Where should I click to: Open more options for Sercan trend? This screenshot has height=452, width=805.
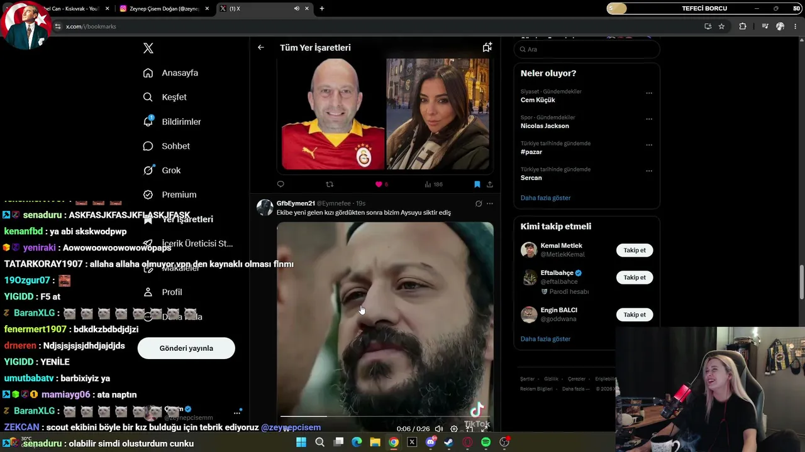click(649, 171)
